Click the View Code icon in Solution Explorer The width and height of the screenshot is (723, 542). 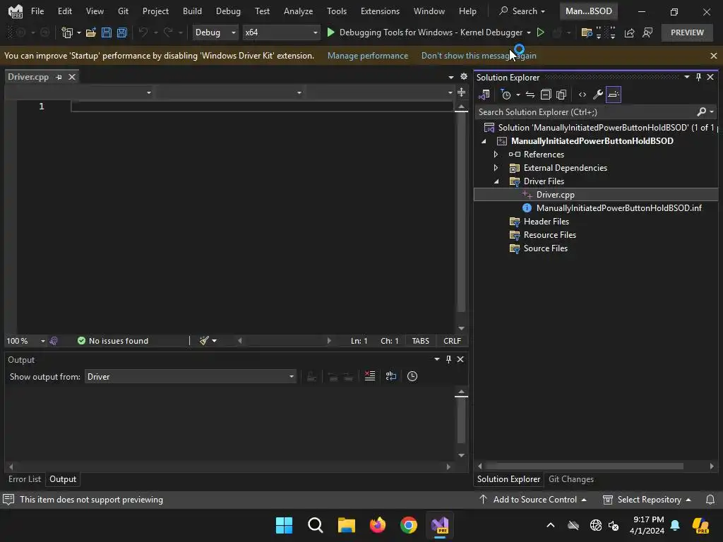(x=582, y=95)
